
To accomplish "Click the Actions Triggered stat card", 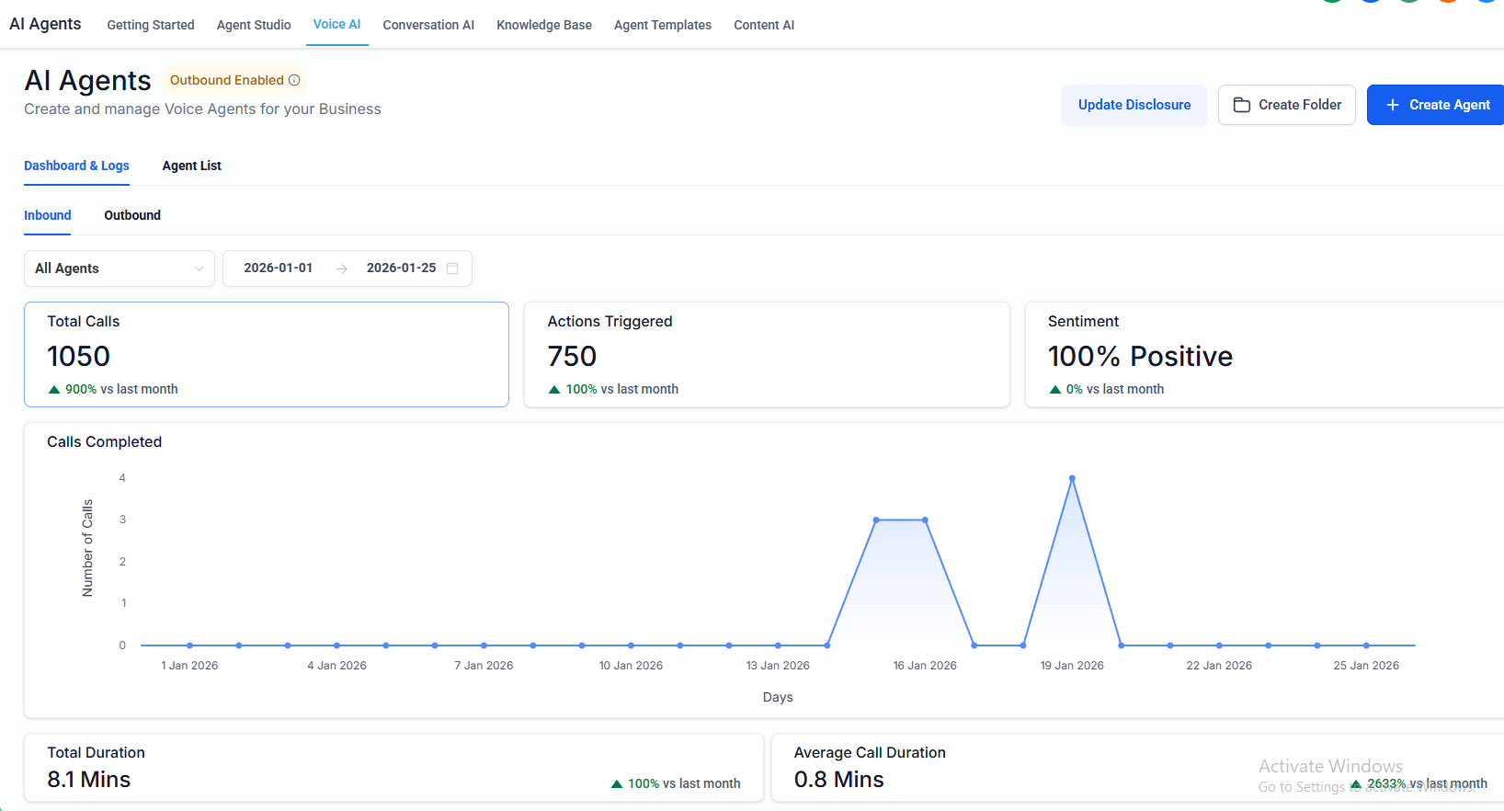I will (767, 355).
